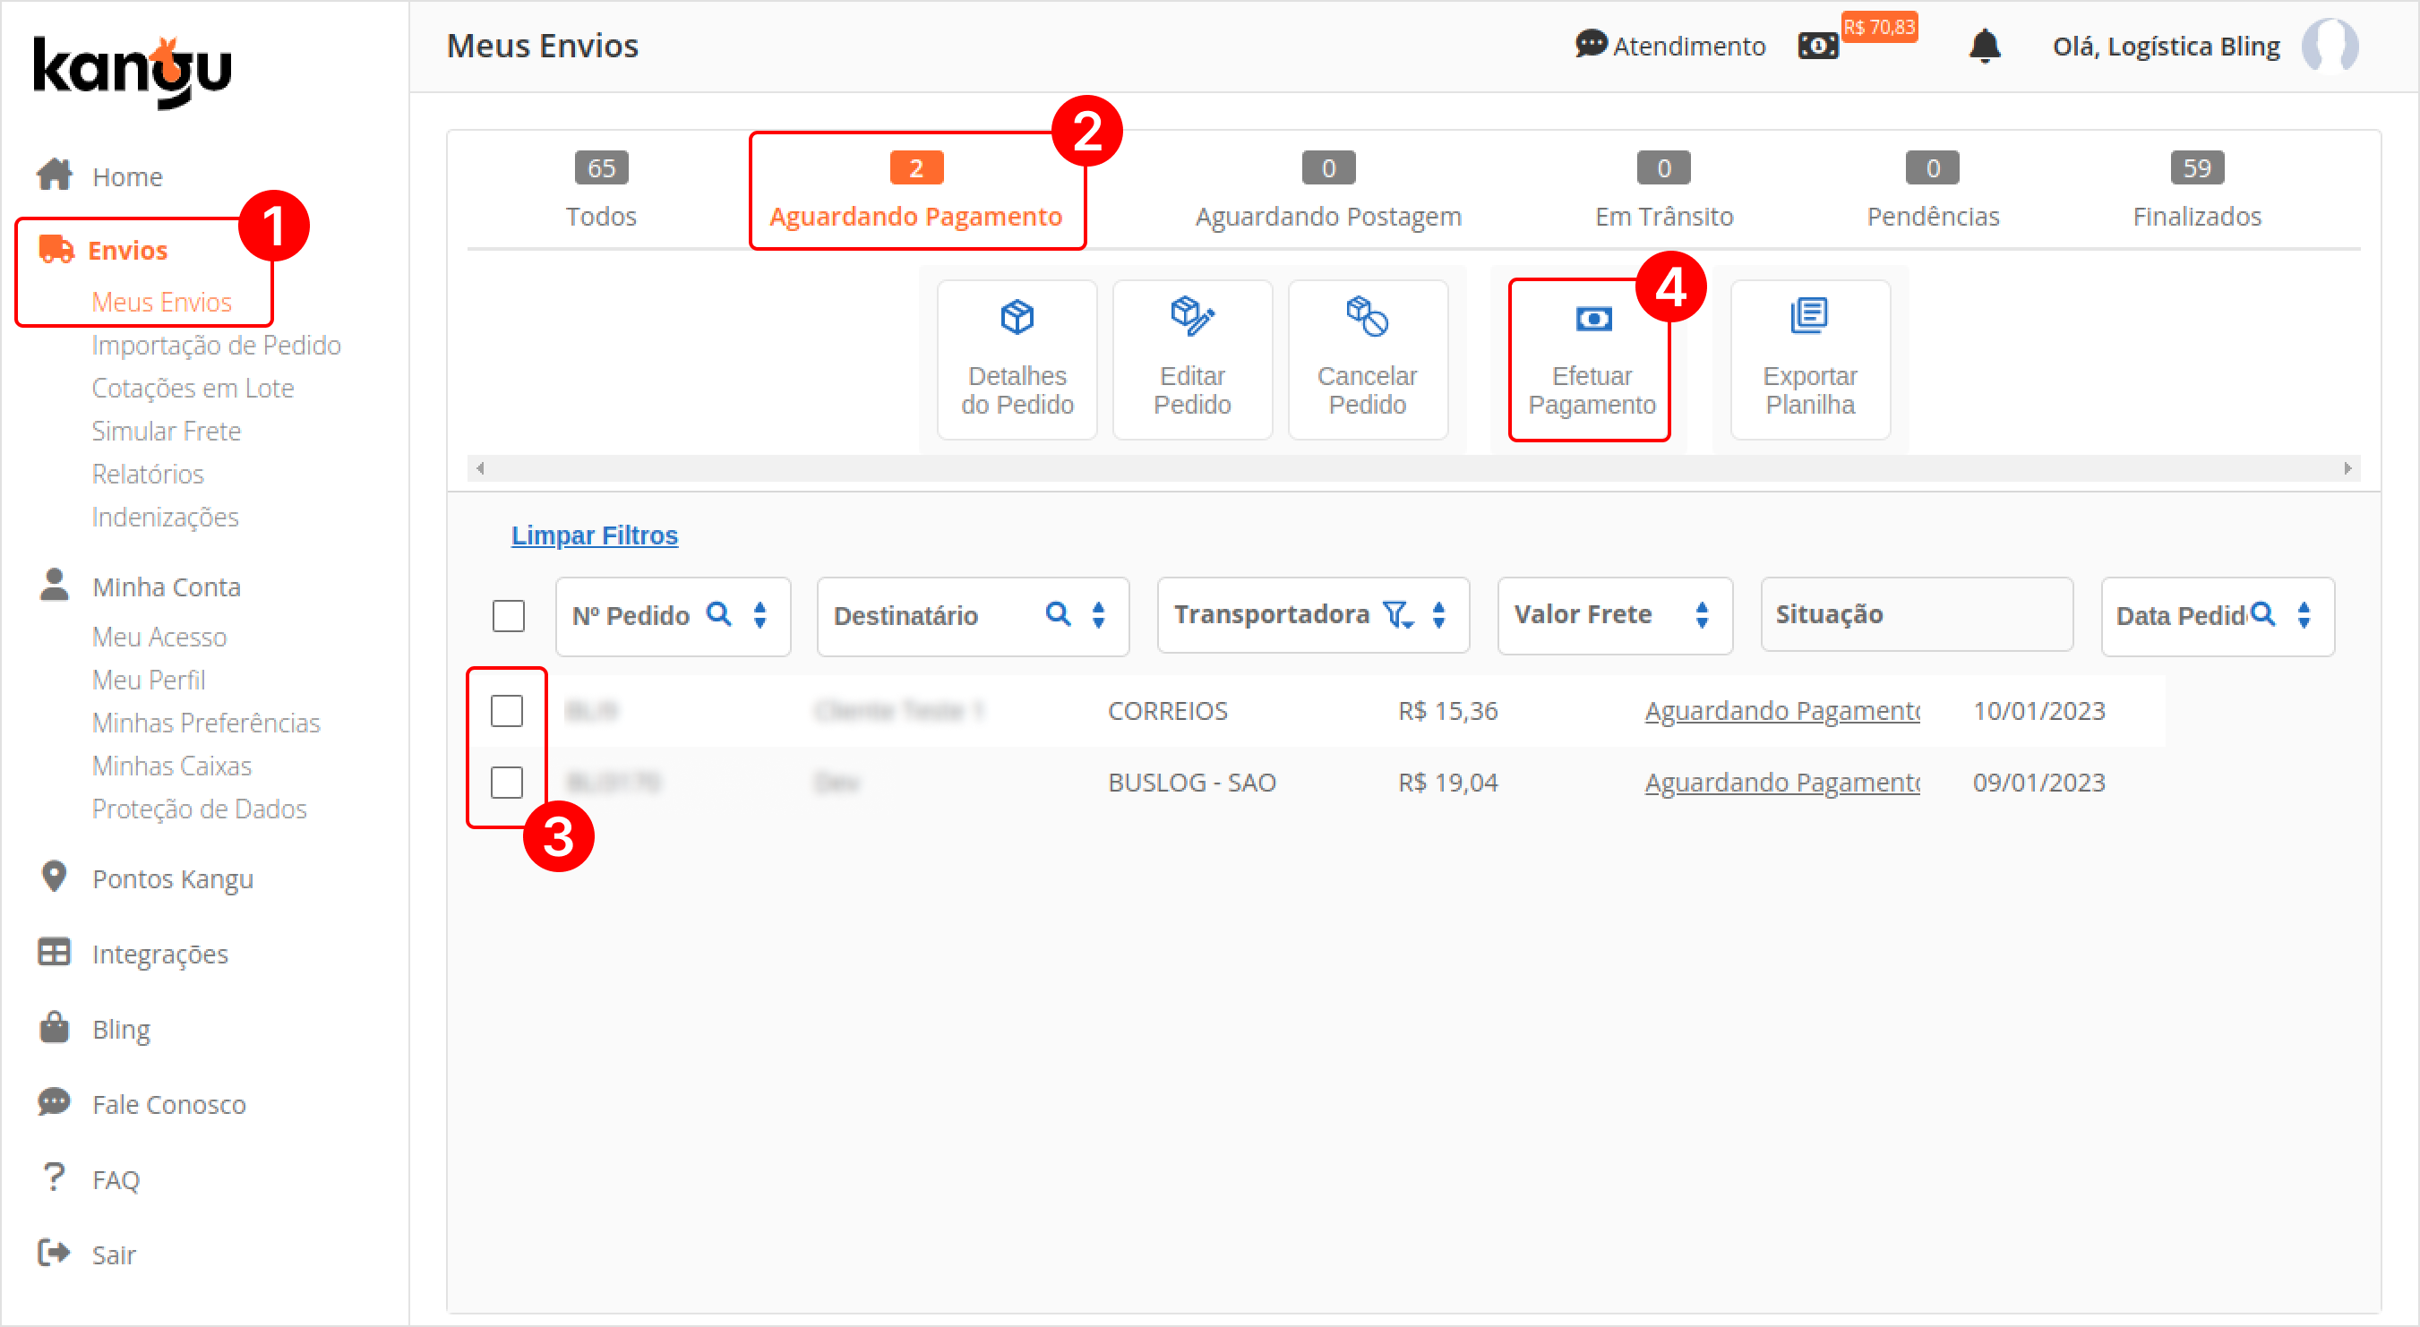Image resolution: width=2420 pixels, height=1327 pixels.
Task: Open Meus Envios in sidebar
Action: 161,303
